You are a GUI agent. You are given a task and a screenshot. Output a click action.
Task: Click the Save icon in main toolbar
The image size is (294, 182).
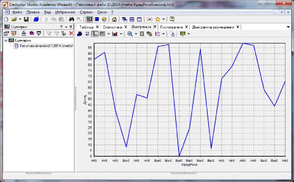pos(26,19)
